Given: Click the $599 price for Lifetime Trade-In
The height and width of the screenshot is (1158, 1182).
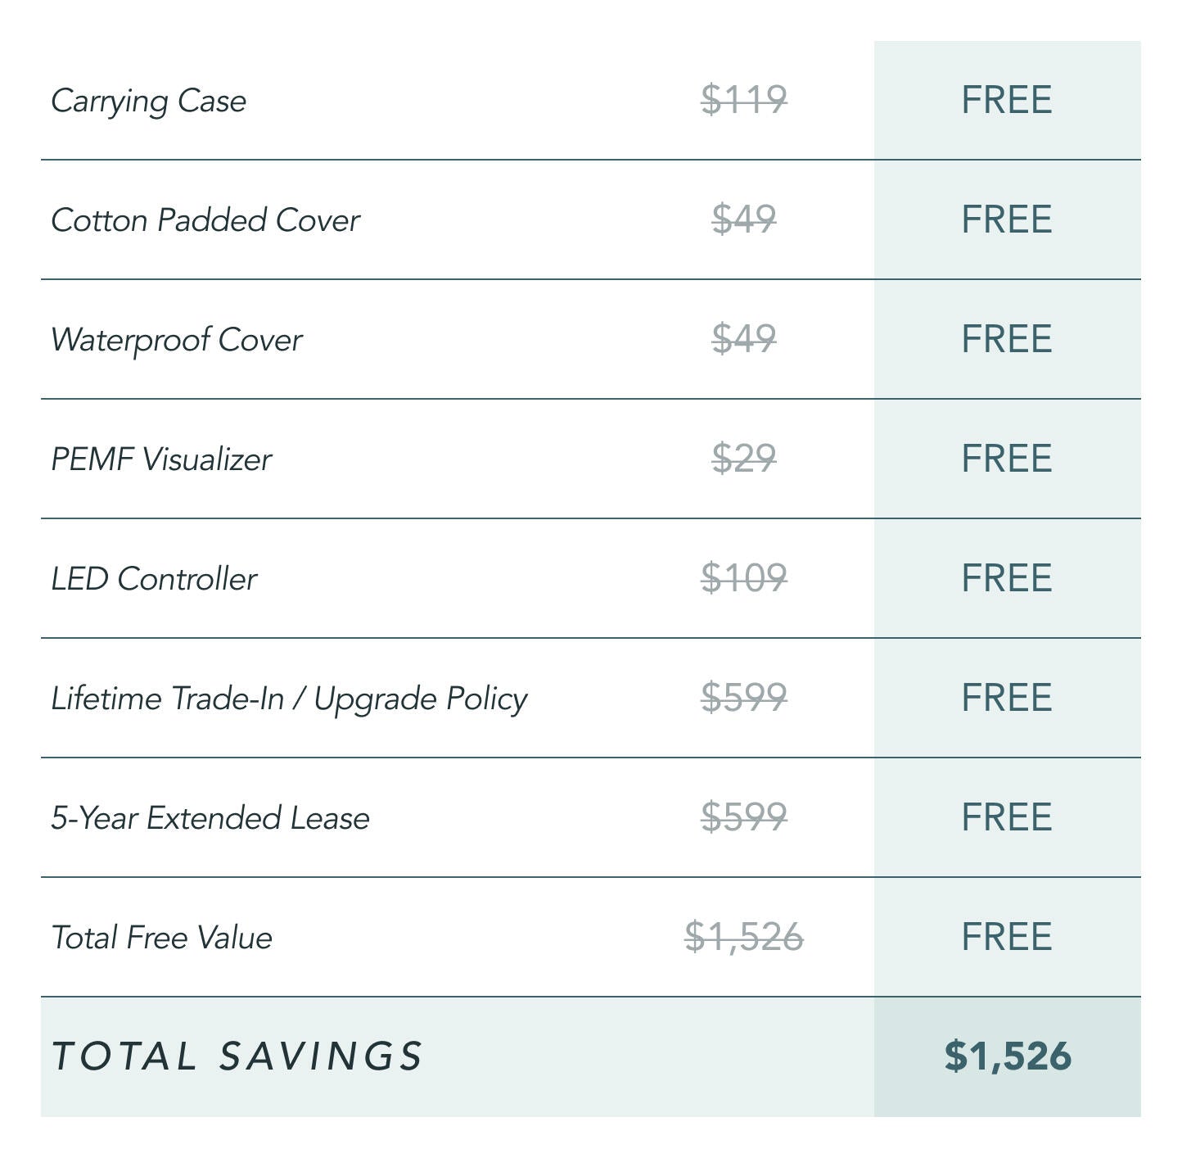Looking at the screenshot, I should 744,698.
